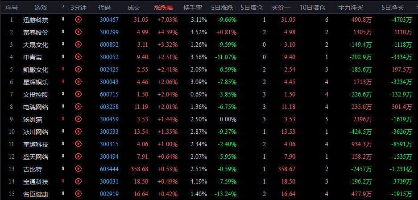The width and height of the screenshot is (418, 200).
Task: Open 3分钟 chart icon for 吉比特
Action: tap(78, 168)
